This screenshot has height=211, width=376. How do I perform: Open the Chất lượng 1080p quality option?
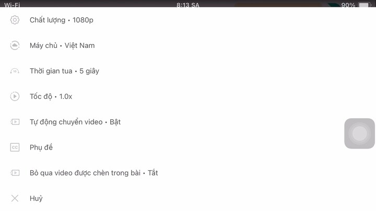pyautogui.click(x=188, y=20)
